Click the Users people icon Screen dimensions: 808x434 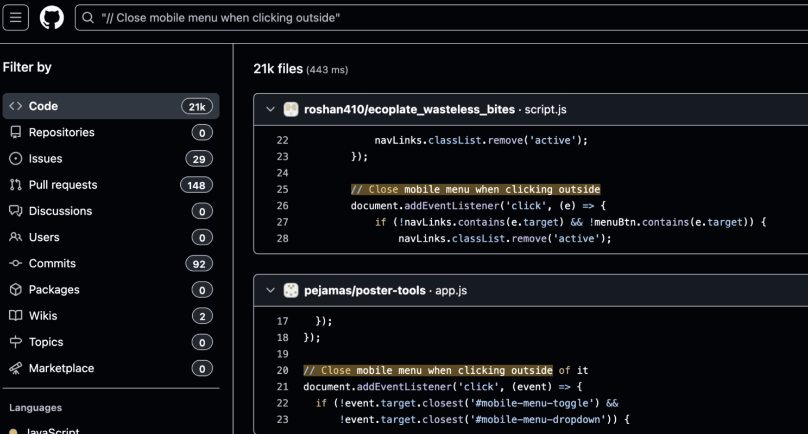[16, 237]
